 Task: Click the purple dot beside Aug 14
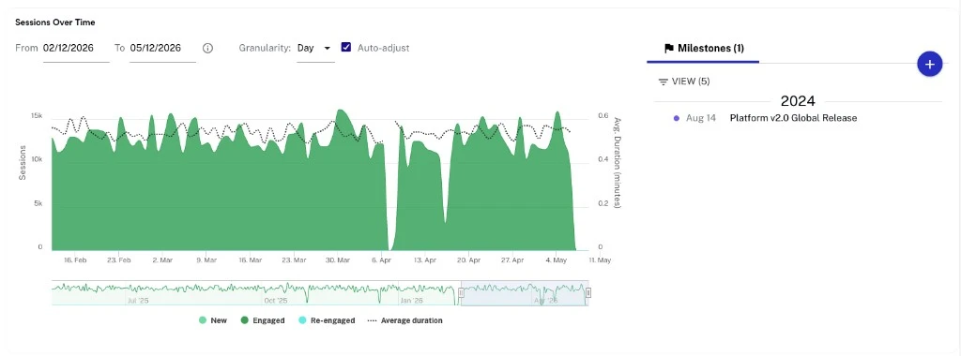(676, 118)
